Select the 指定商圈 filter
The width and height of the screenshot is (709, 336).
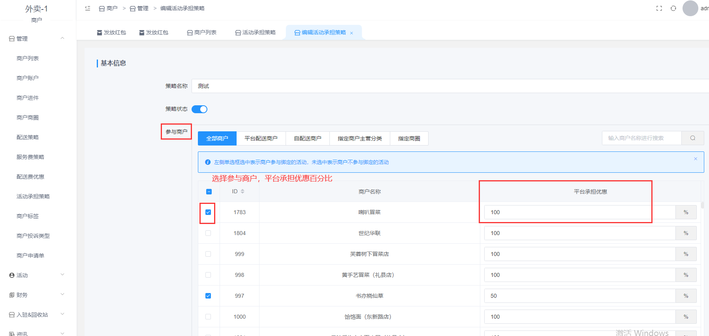click(409, 138)
